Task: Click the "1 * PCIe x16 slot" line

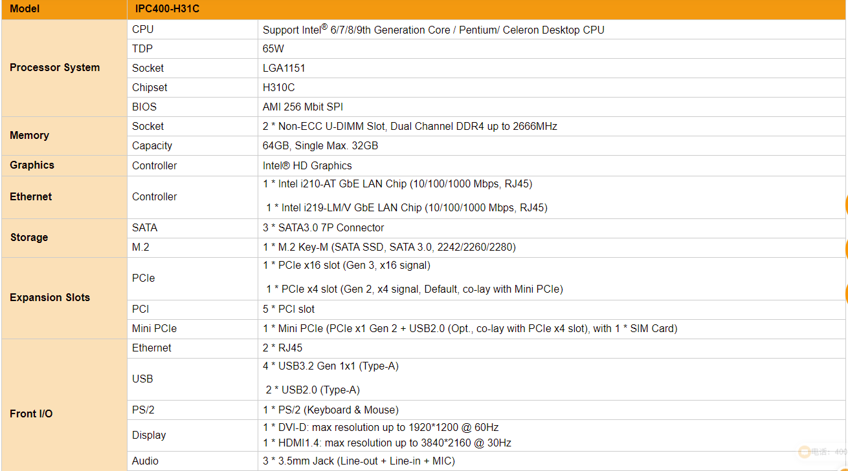Action: [x=346, y=265]
